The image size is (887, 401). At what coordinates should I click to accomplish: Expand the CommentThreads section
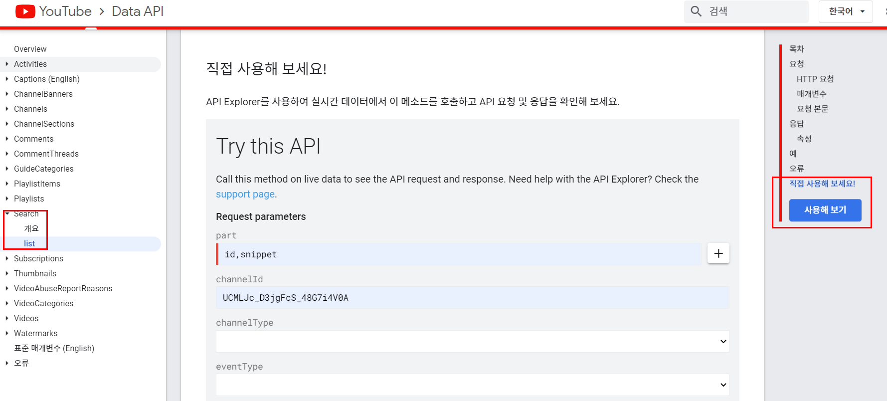point(7,154)
